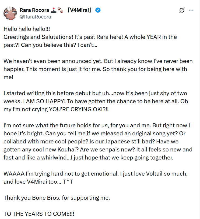
Task: Click the blue verified checkmark badge
Action: click(98, 10)
